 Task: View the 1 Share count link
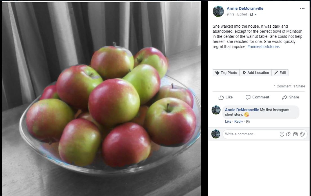click(x=299, y=86)
